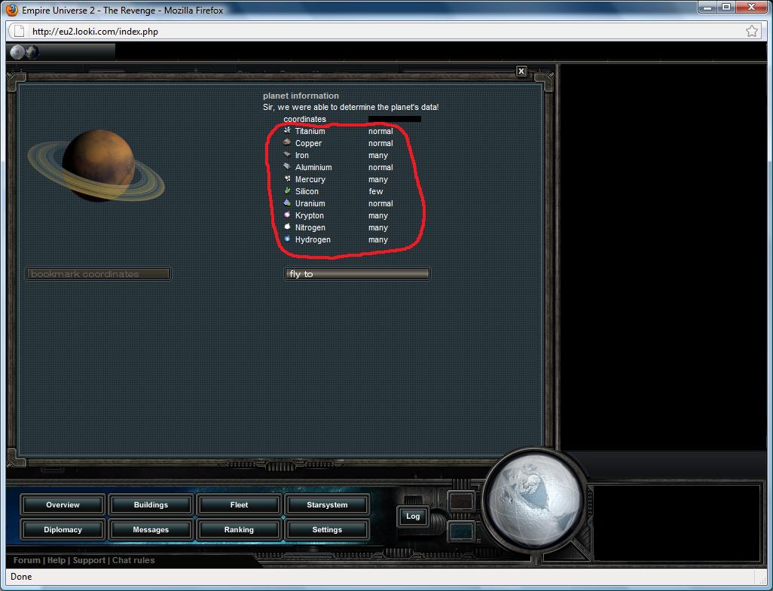Click the "many" value for Mercury
Viewport: 773px width, 591px height.
(378, 179)
